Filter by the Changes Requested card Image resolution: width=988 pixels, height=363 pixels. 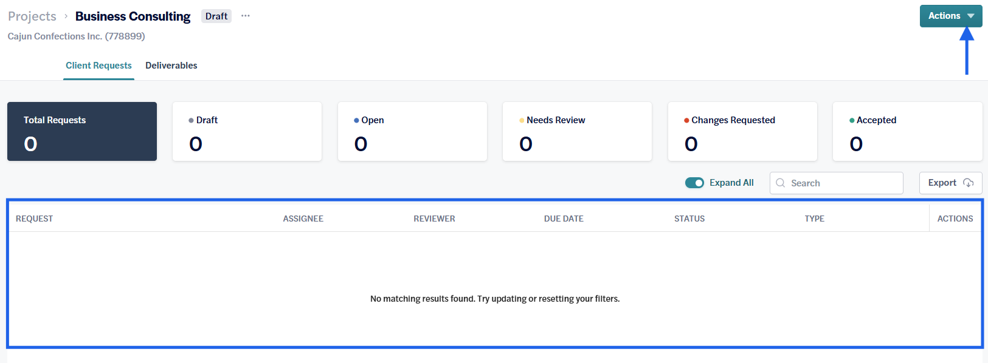(x=742, y=131)
